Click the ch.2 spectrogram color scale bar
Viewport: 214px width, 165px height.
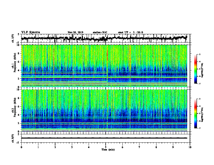coord(195,114)
